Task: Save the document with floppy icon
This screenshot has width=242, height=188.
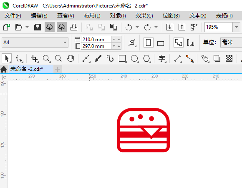Action: click(38, 27)
